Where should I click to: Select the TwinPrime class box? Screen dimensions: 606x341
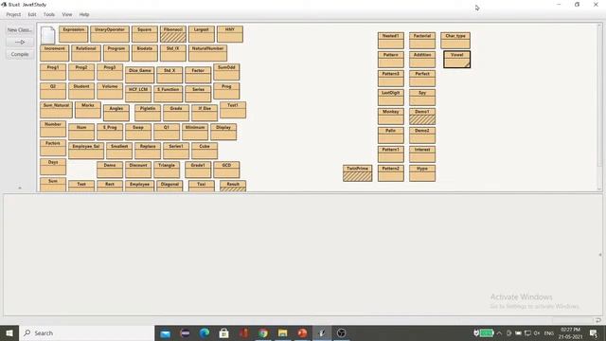click(358, 172)
